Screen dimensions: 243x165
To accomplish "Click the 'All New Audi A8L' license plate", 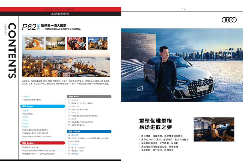I will click(x=203, y=89).
